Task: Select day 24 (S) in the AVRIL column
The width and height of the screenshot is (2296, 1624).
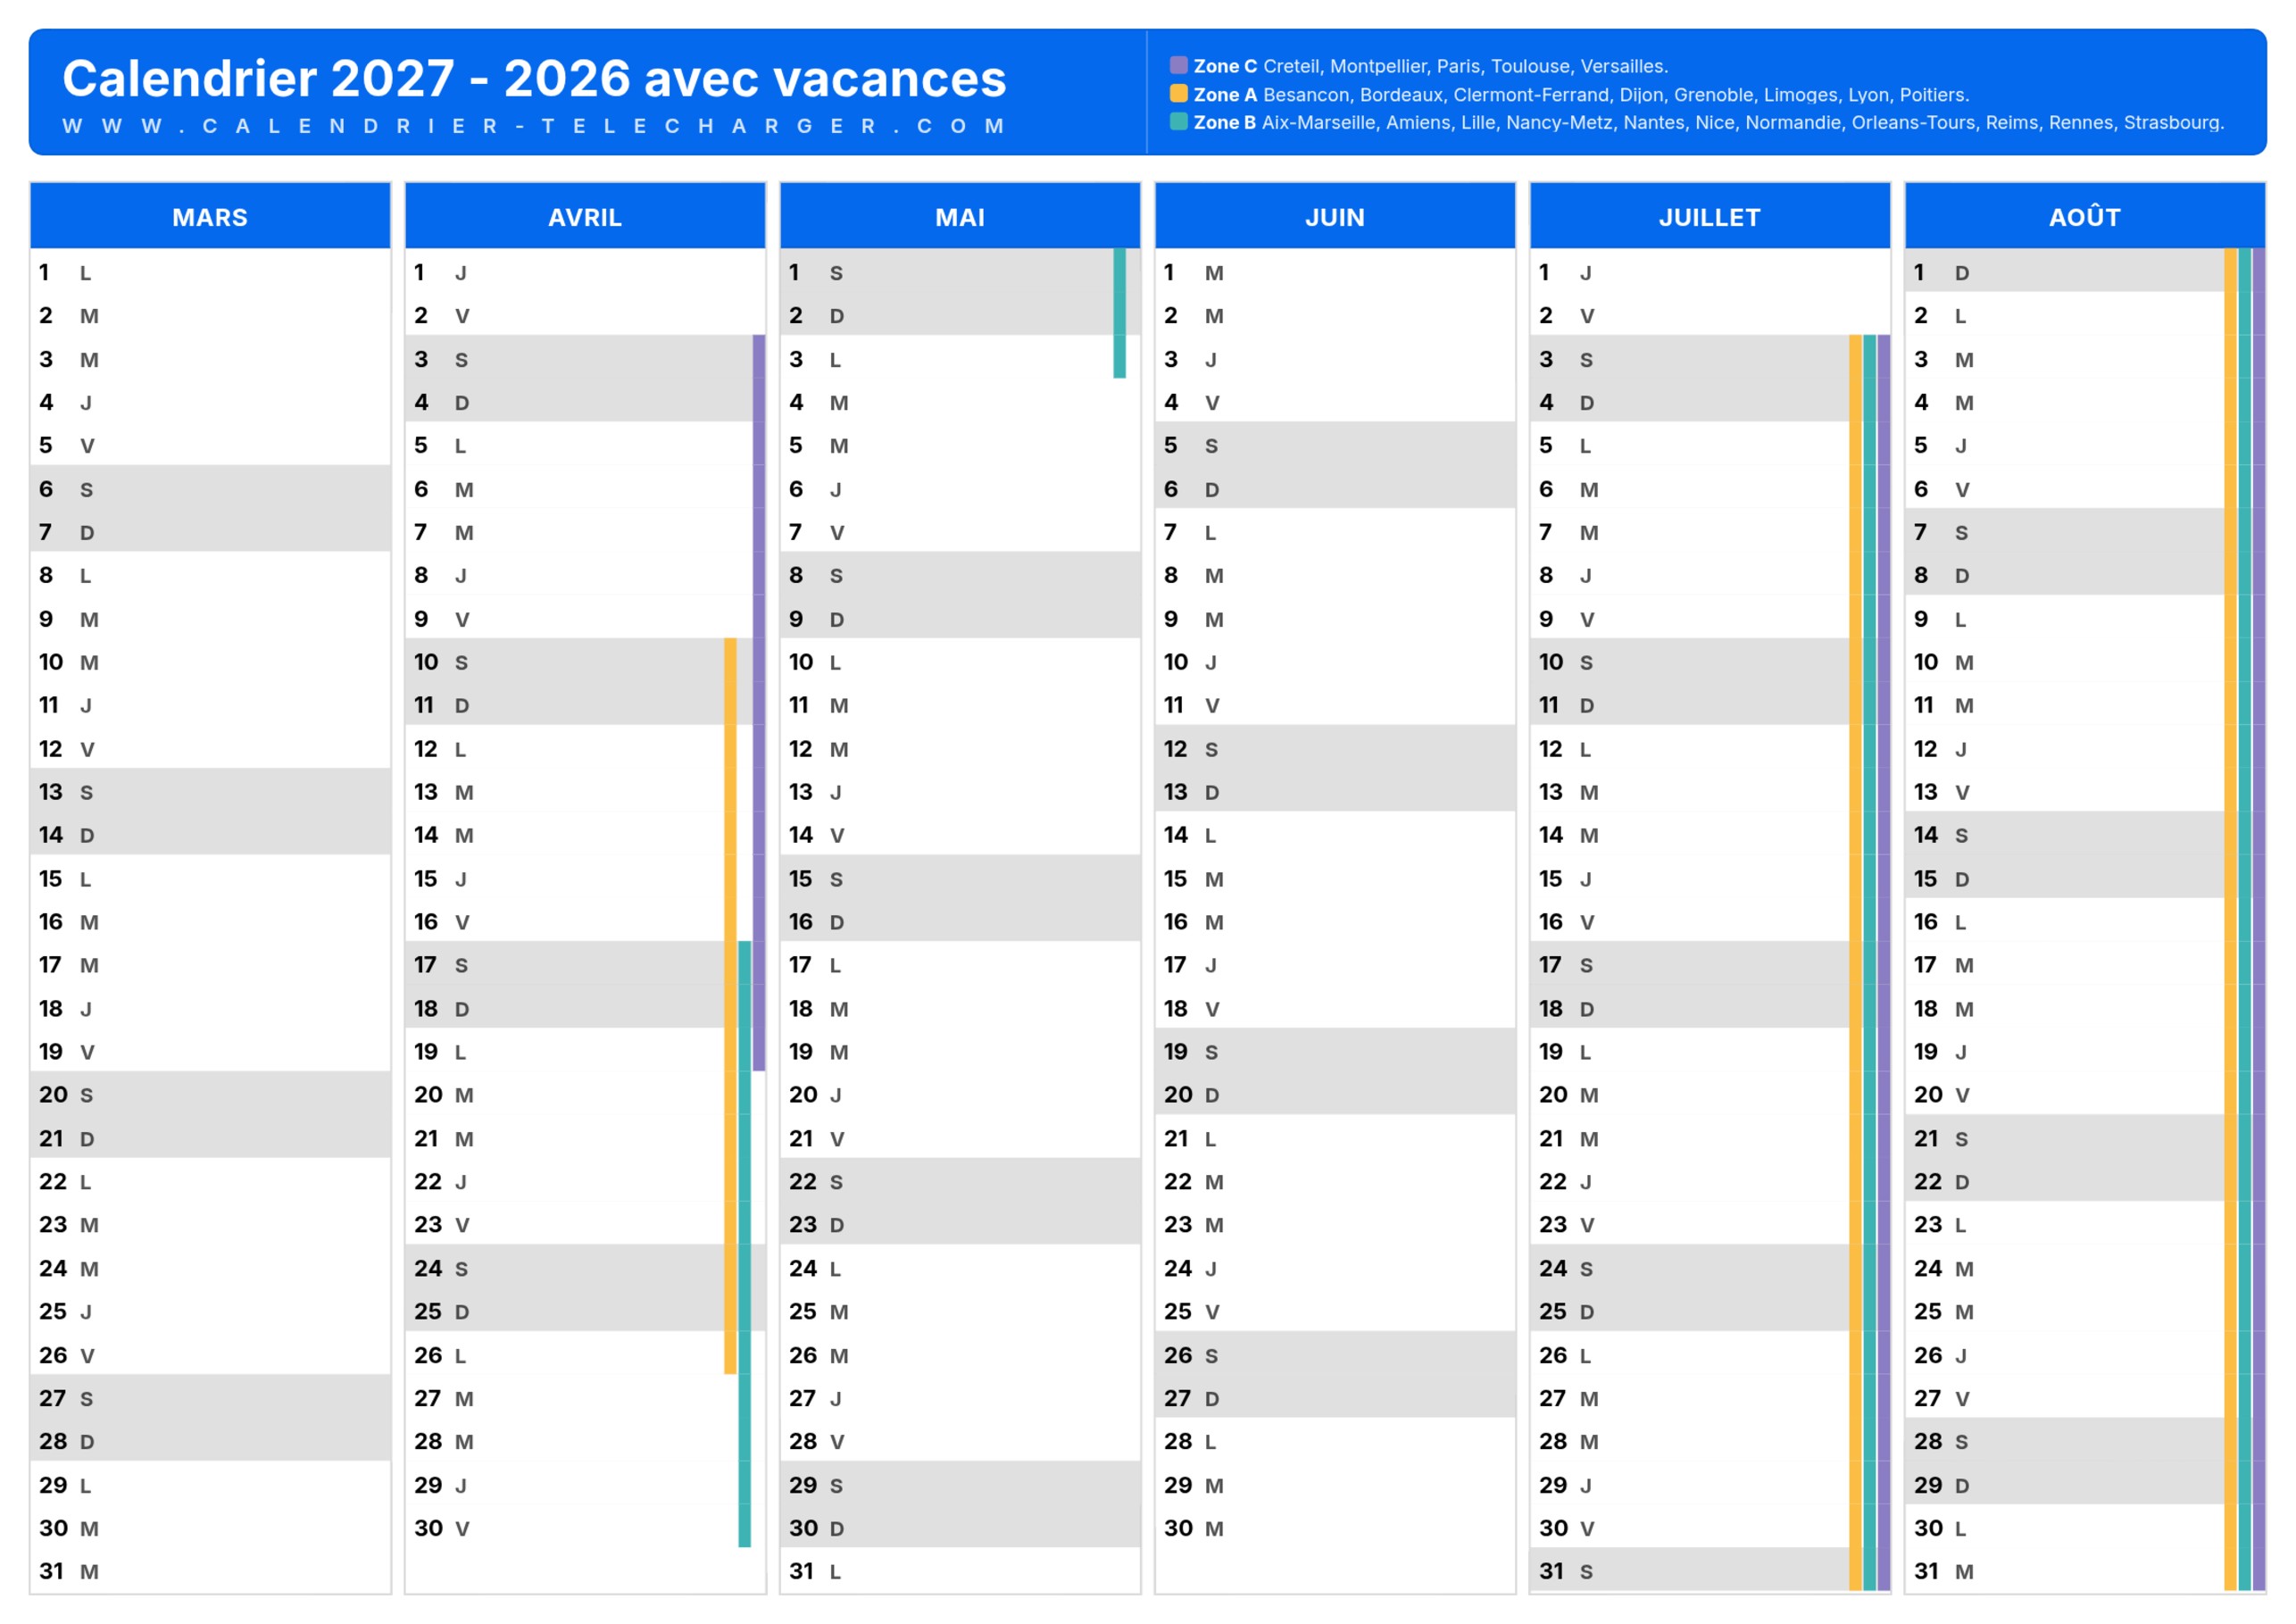Action: 585,1267
